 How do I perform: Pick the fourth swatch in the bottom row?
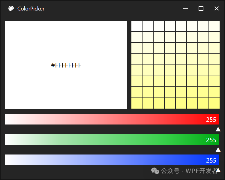pos(170,103)
